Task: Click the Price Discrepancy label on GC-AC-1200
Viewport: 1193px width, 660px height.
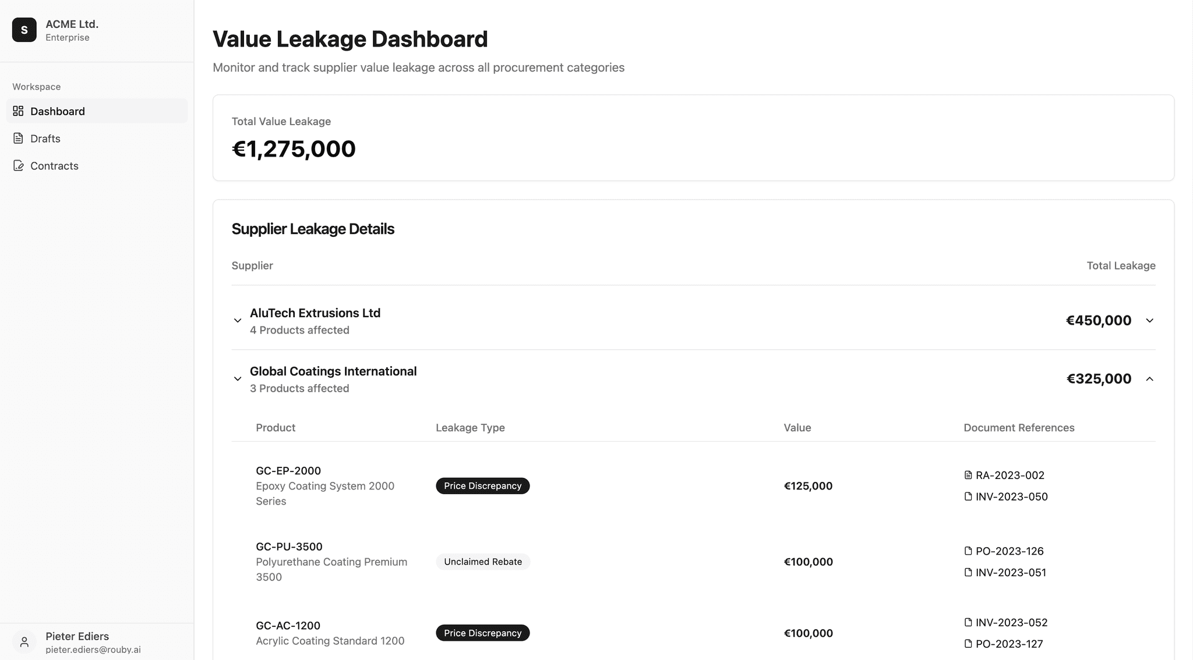Action: [482, 633]
